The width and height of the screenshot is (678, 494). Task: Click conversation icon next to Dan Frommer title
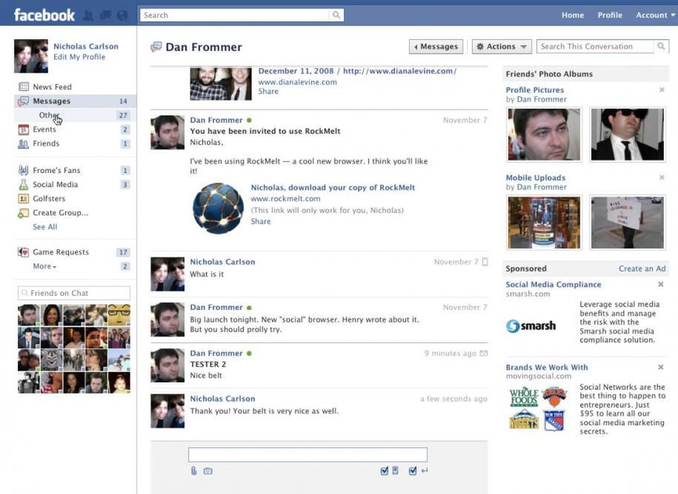point(156,47)
